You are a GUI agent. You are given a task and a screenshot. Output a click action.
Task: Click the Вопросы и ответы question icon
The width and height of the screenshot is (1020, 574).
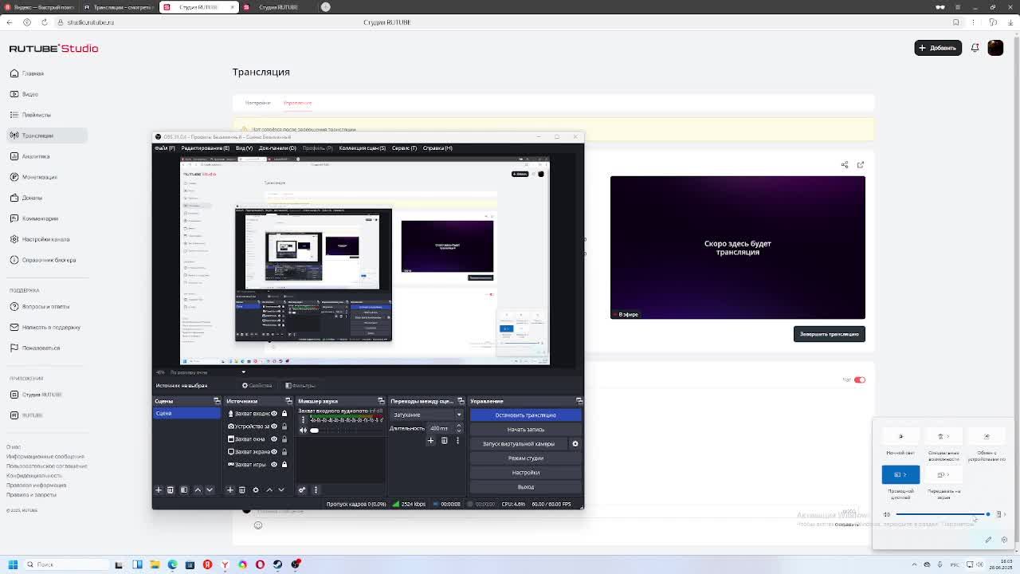tap(14, 306)
